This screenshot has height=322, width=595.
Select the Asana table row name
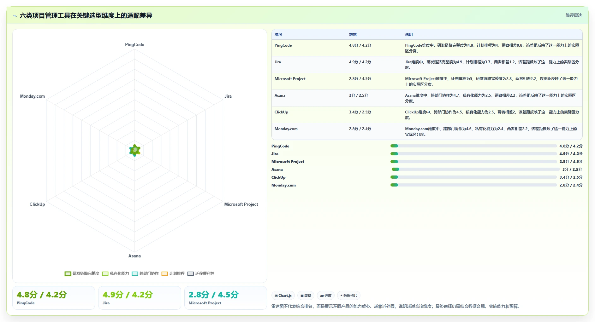tap(280, 95)
